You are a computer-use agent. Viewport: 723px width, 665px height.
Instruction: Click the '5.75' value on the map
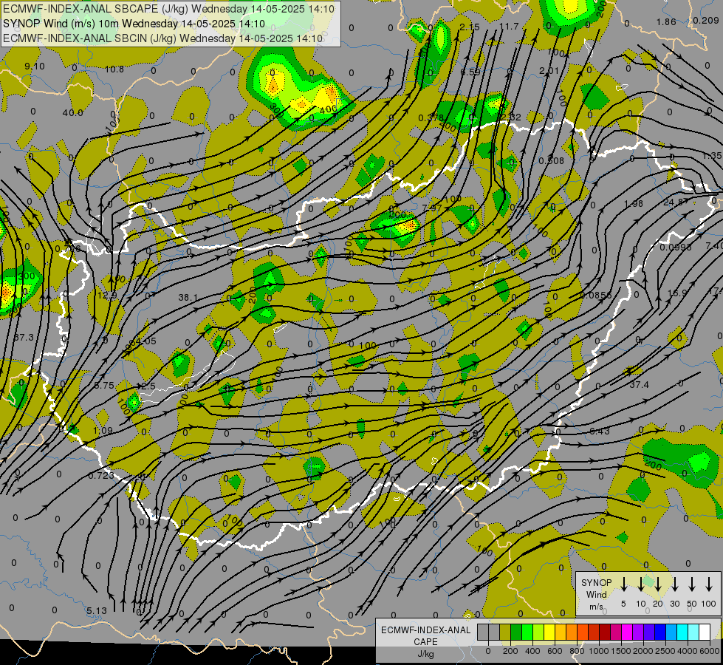[105, 386]
